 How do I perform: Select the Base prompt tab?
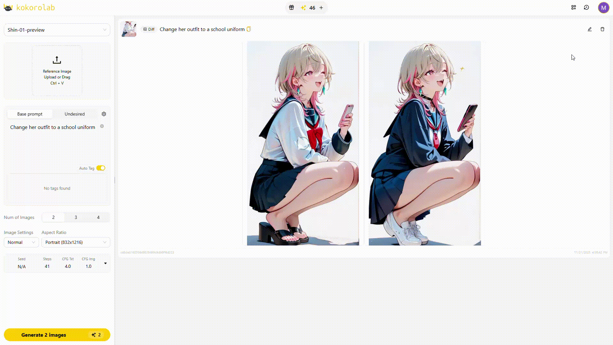(x=30, y=114)
